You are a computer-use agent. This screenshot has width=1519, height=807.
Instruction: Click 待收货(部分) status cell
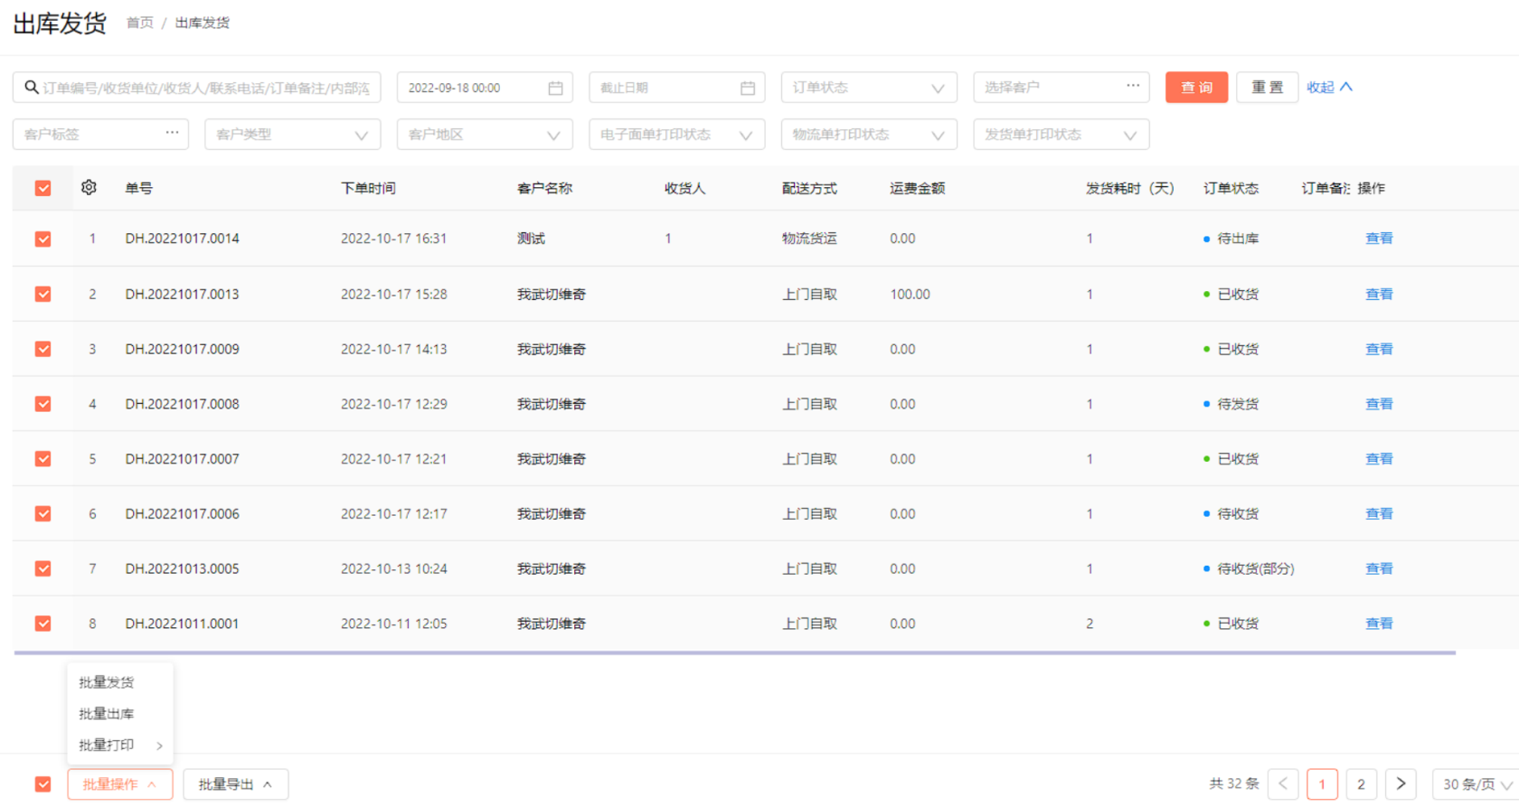tap(1256, 568)
